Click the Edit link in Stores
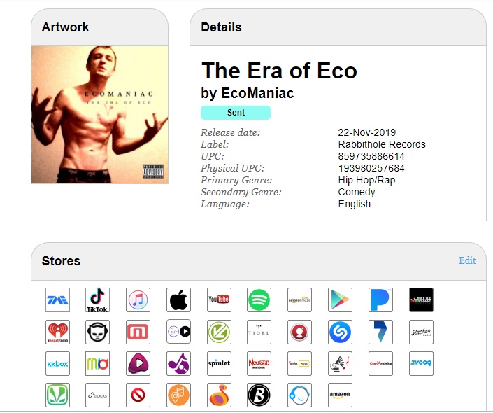 [x=467, y=260]
